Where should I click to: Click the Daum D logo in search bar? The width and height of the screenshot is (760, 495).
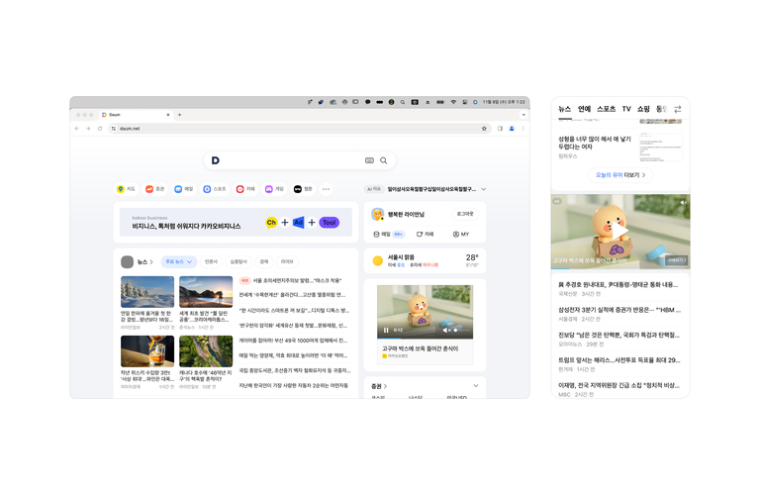pyautogui.click(x=216, y=160)
